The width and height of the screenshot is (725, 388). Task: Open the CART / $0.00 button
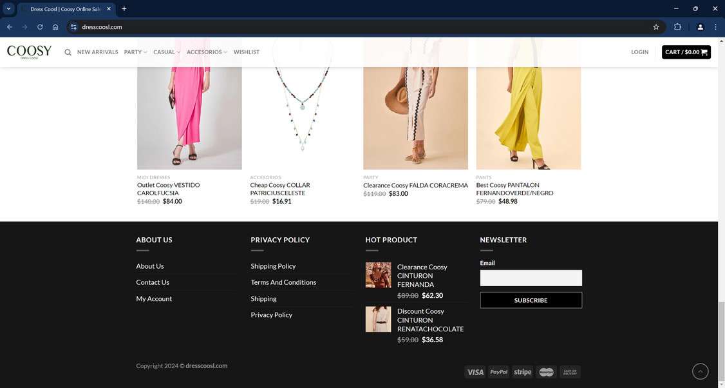tap(686, 52)
